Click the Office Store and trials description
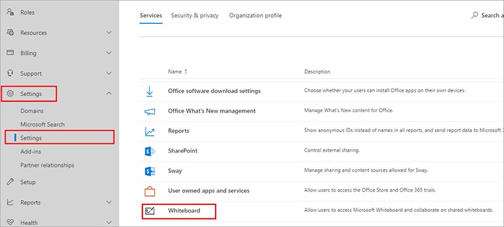The height and width of the screenshot is (227, 504). pos(370,190)
